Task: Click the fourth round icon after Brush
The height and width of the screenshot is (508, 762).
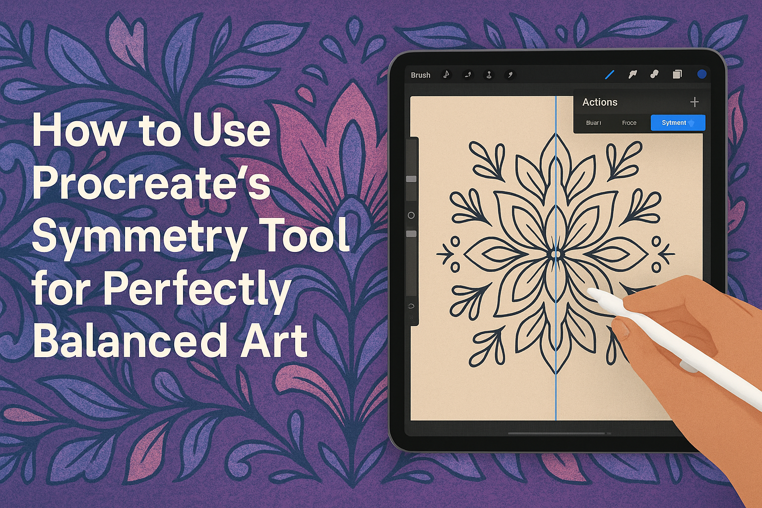Action: click(x=510, y=75)
